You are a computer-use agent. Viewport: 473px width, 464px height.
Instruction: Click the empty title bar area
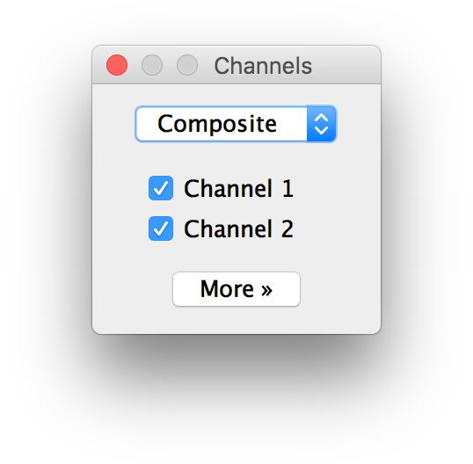click(x=347, y=65)
